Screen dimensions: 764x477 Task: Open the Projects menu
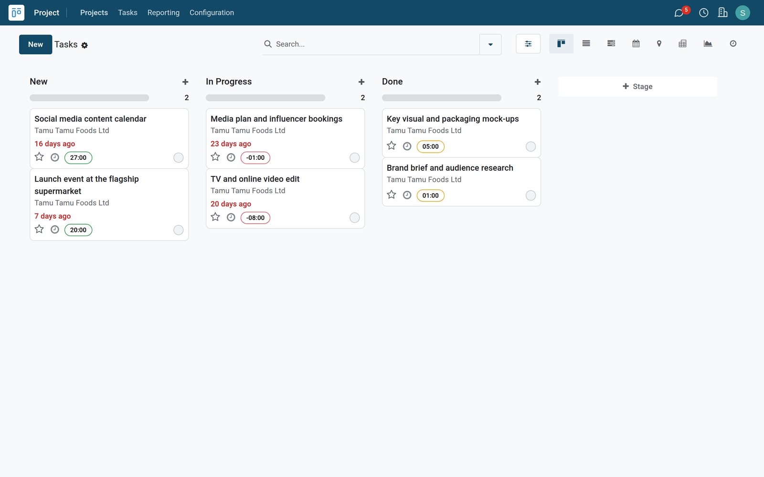(94, 12)
